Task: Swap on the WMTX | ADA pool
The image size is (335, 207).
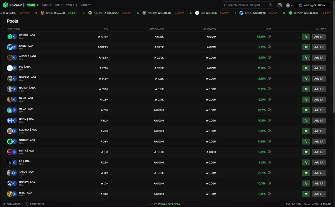Action: point(306,152)
